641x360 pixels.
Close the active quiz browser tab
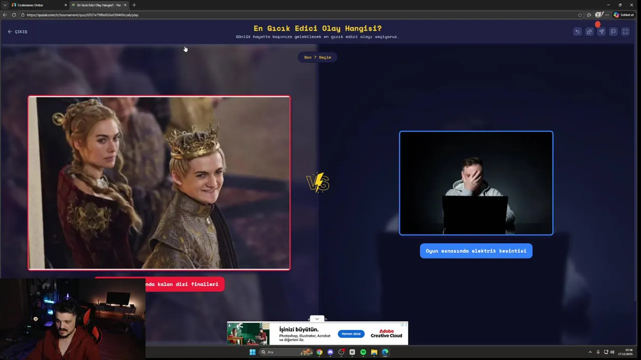pyautogui.click(x=125, y=5)
